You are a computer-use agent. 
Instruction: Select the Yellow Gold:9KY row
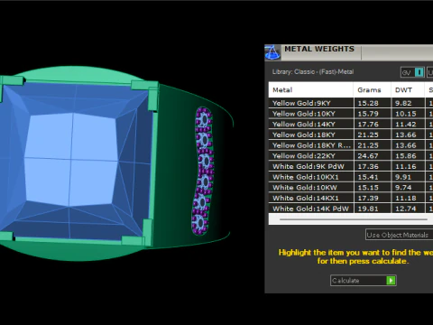(x=351, y=103)
